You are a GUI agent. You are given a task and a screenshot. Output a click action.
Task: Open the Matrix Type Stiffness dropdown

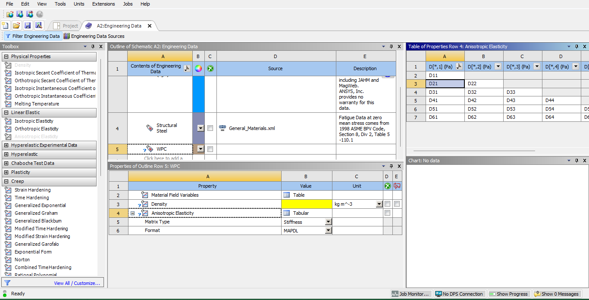pyautogui.click(x=328, y=222)
